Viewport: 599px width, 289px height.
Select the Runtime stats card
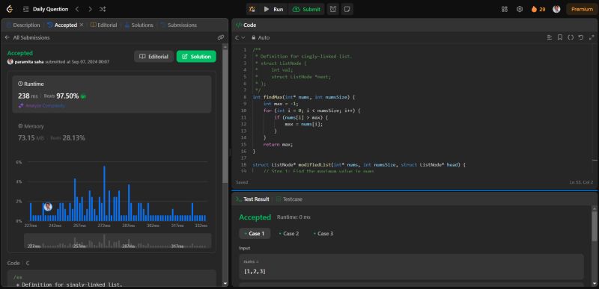point(112,94)
